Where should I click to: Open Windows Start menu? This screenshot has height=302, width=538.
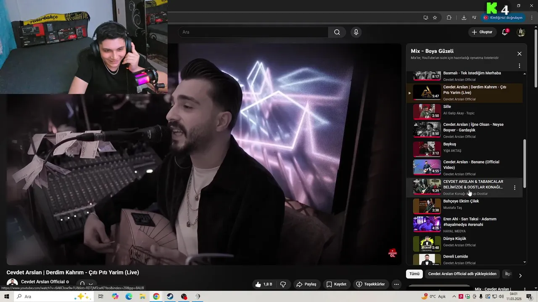pyautogui.click(x=7, y=297)
